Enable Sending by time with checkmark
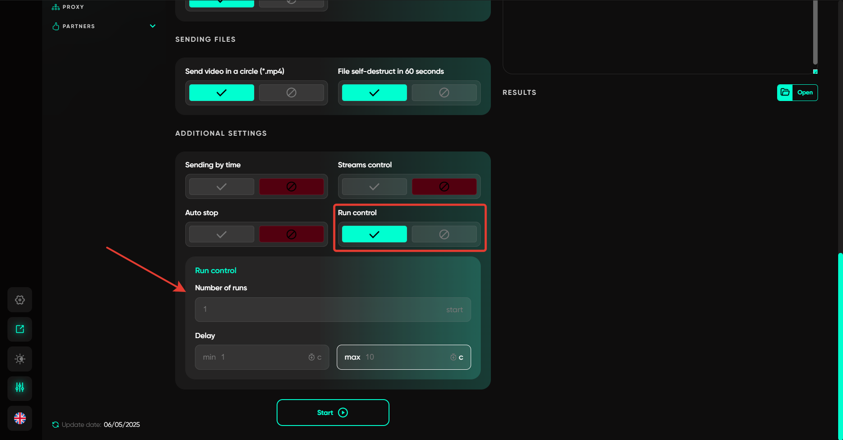Viewport: 843px width, 440px height. point(221,187)
